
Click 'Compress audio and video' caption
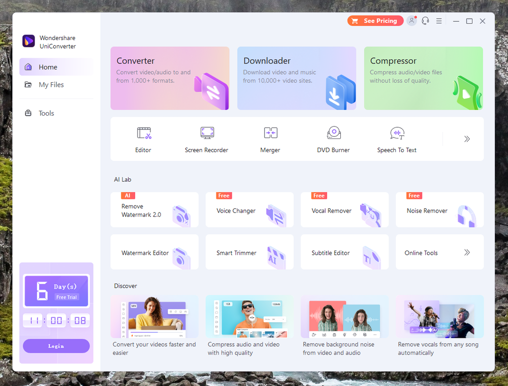pyautogui.click(x=243, y=348)
